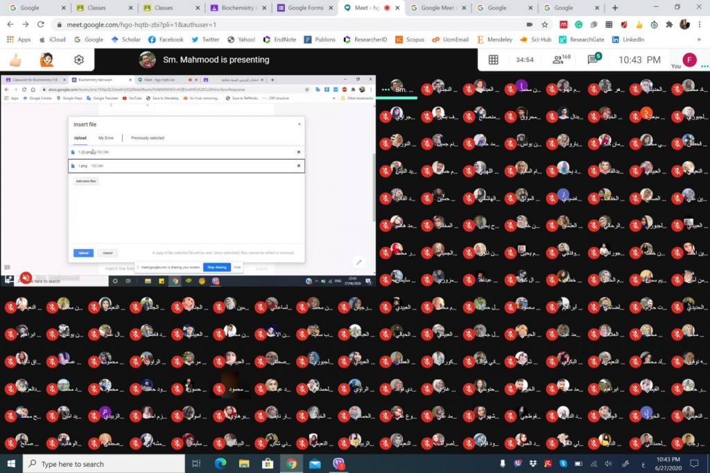Open a new browser tab
710x473 pixels.
614,8
